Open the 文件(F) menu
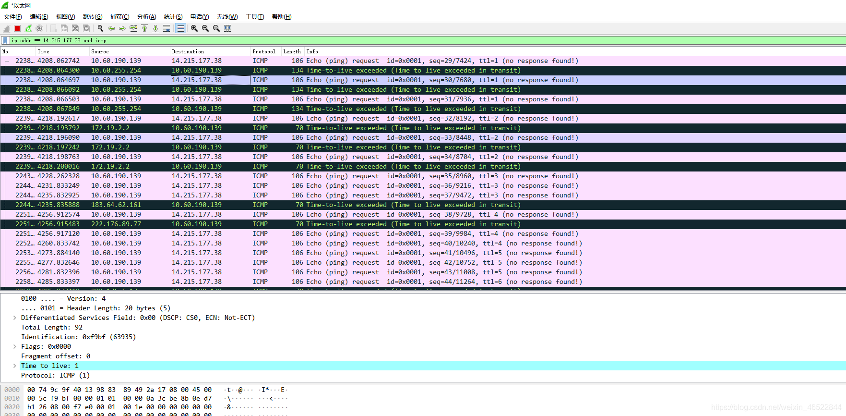This screenshot has width=846, height=416. [13, 17]
